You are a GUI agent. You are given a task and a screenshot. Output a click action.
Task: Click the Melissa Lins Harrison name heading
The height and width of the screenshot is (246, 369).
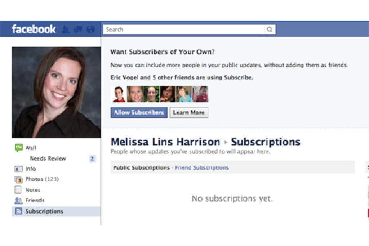(x=165, y=142)
